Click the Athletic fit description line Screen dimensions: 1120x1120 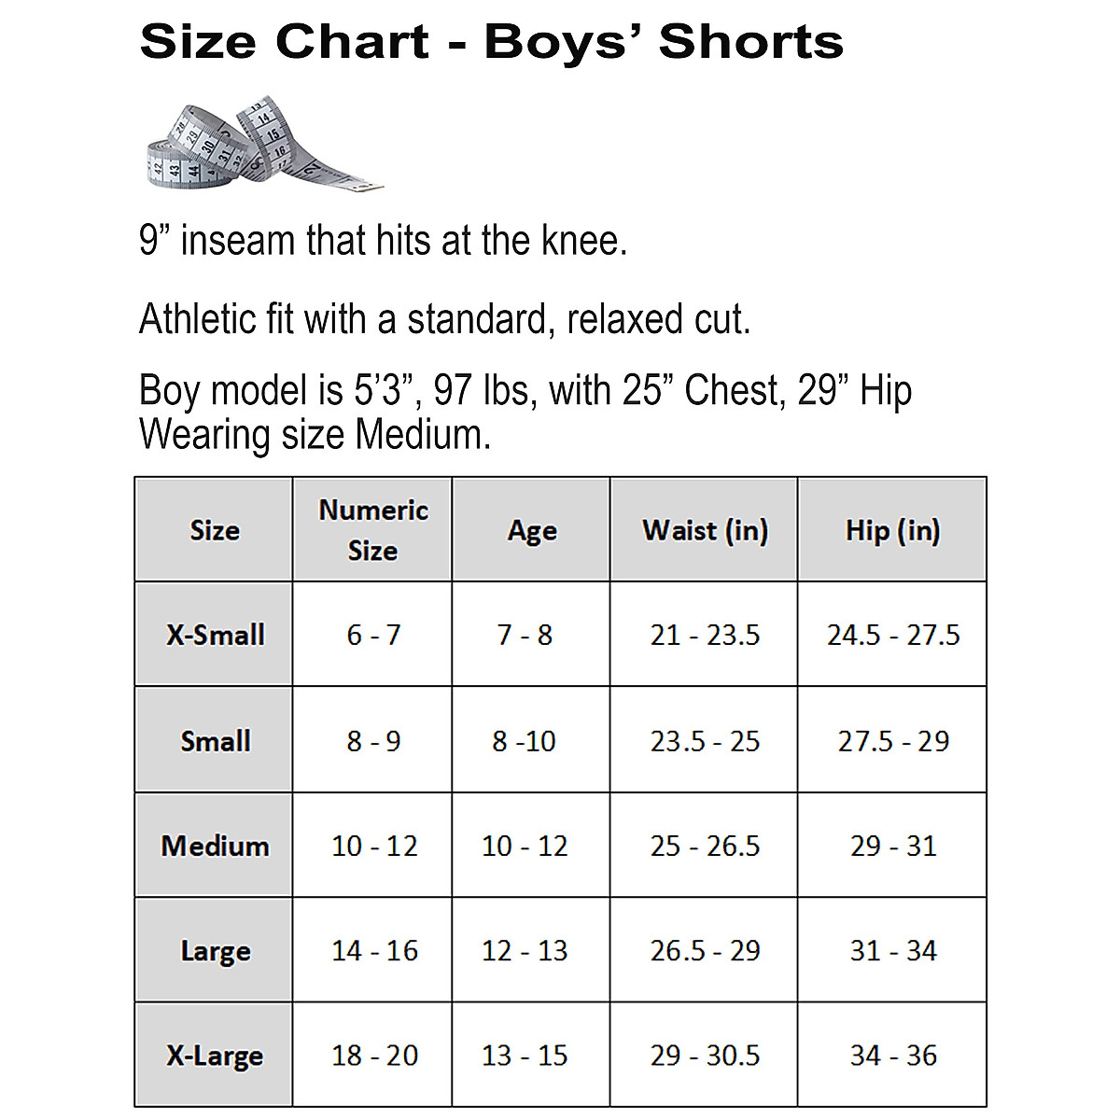click(444, 319)
